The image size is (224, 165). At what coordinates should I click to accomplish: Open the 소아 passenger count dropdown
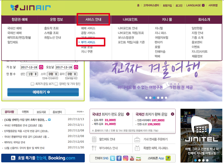52,74
